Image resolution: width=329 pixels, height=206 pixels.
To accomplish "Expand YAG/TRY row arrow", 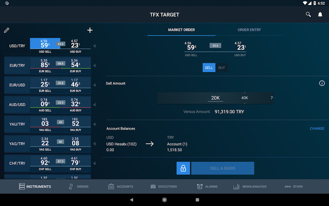I will tap(95, 144).
